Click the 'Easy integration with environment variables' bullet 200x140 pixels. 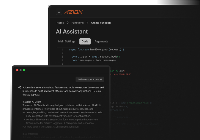pyautogui.click(x=58, y=116)
